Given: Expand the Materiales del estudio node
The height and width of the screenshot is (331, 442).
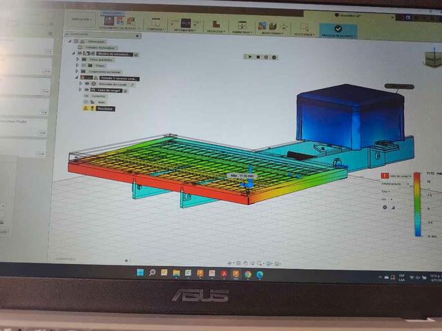Looking at the screenshot, I should coord(81,83).
